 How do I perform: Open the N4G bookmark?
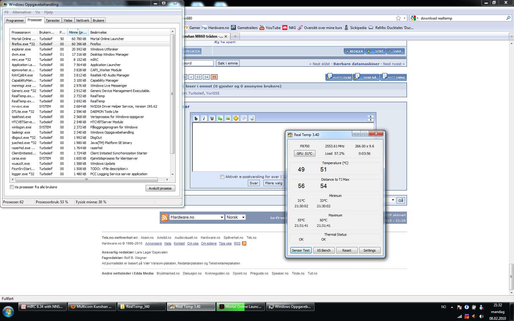289,28
